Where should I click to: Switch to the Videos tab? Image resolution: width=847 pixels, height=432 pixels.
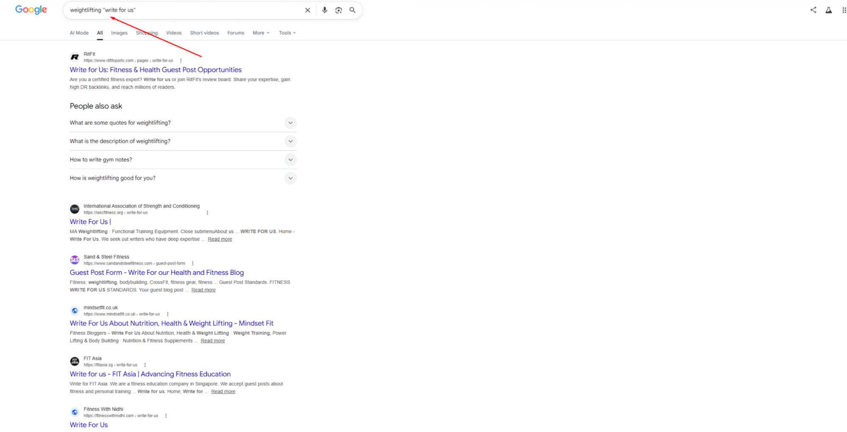click(x=174, y=33)
